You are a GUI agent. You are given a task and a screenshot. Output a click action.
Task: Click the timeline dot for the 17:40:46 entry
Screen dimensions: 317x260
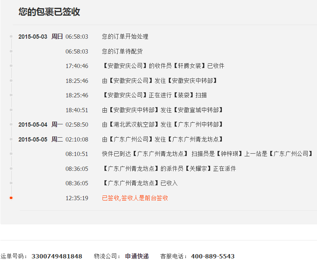[x=11, y=66]
